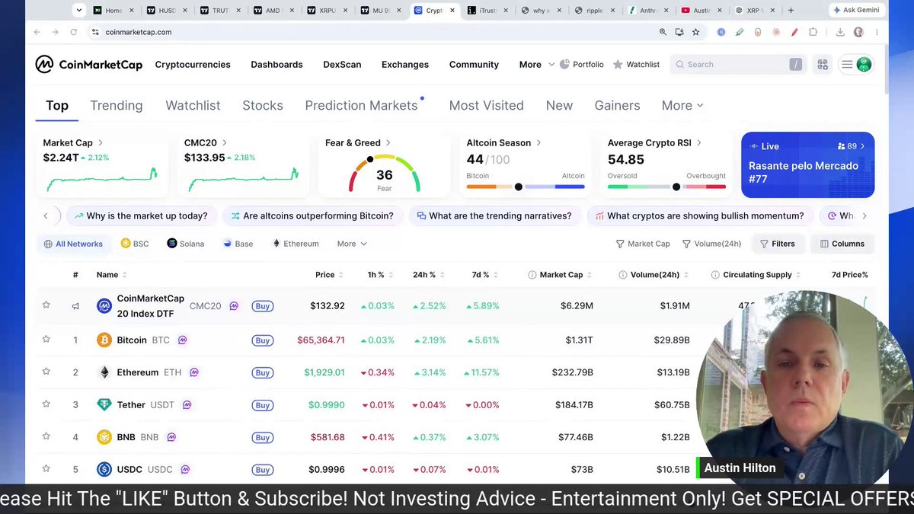Open the Live Rasante pelo Mercado card

[x=807, y=164]
